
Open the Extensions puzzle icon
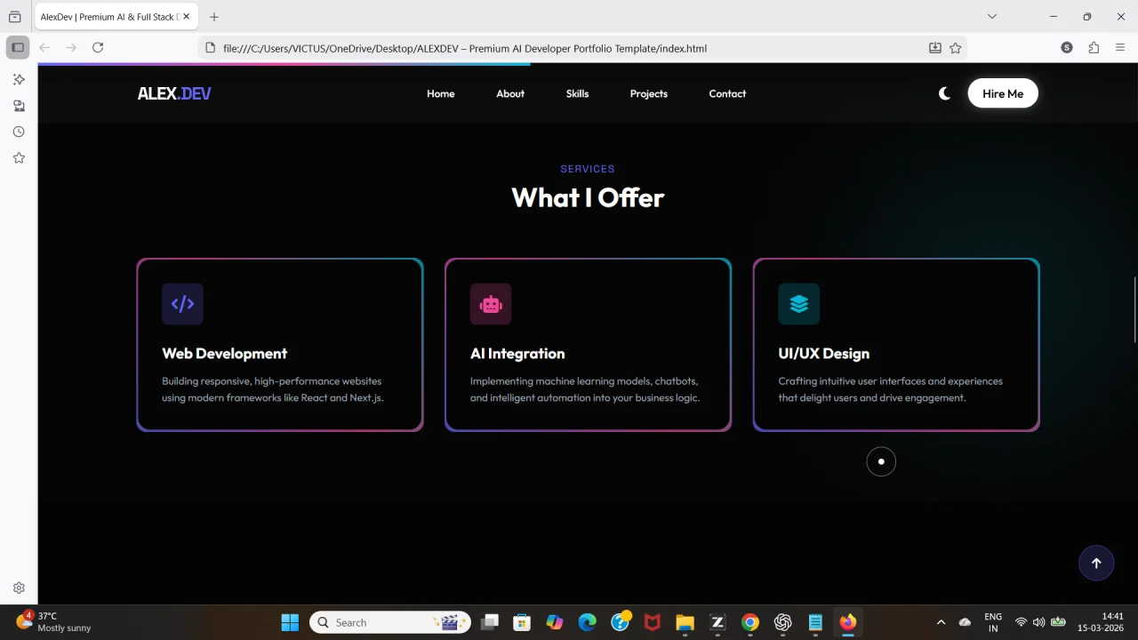(x=1094, y=47)
